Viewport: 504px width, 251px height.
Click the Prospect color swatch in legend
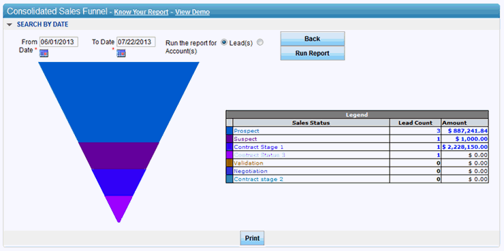pyautogui.click(x=229, y=131)
